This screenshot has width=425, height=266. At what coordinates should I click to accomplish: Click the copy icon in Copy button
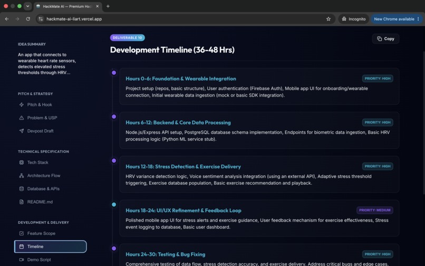[x=380, y=39]
